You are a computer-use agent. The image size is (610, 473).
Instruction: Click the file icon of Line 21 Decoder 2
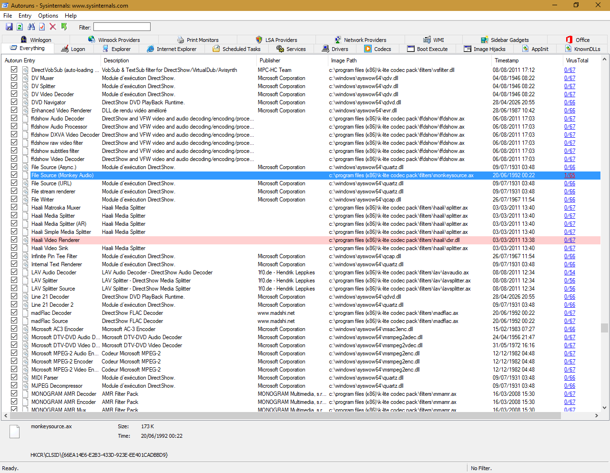[x=26, y=305]
